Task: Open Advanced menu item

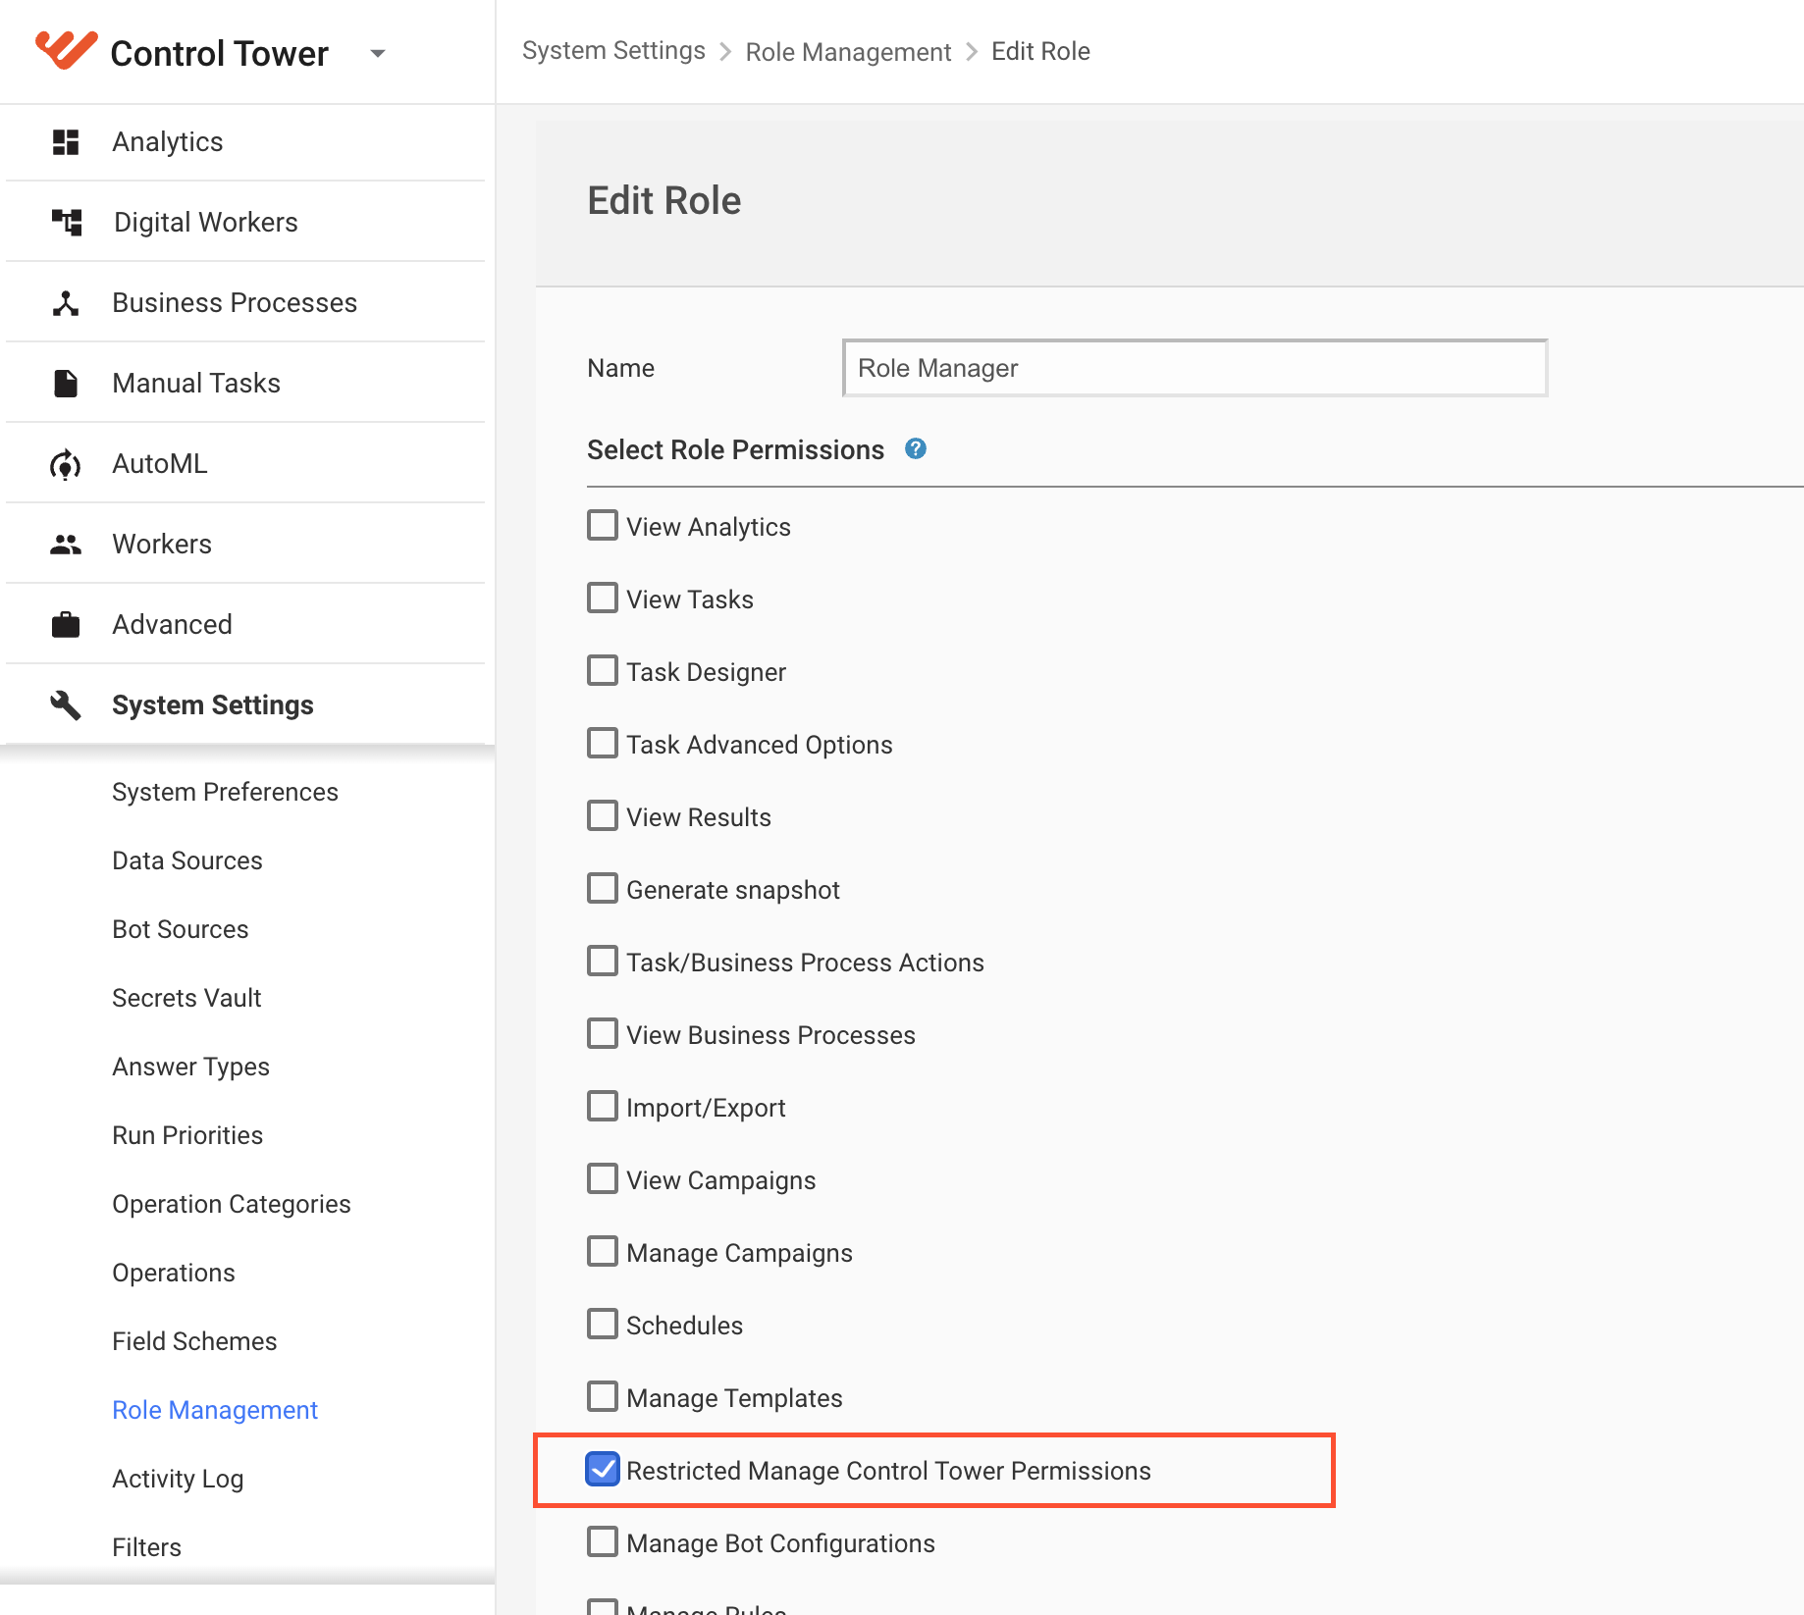Action: tap(172, 625)
